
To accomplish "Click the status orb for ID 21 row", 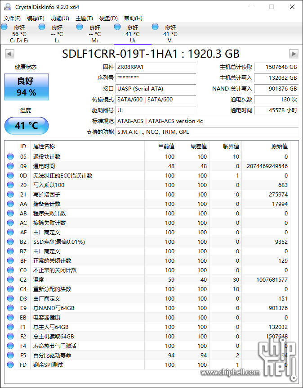I will pos(10,194).
